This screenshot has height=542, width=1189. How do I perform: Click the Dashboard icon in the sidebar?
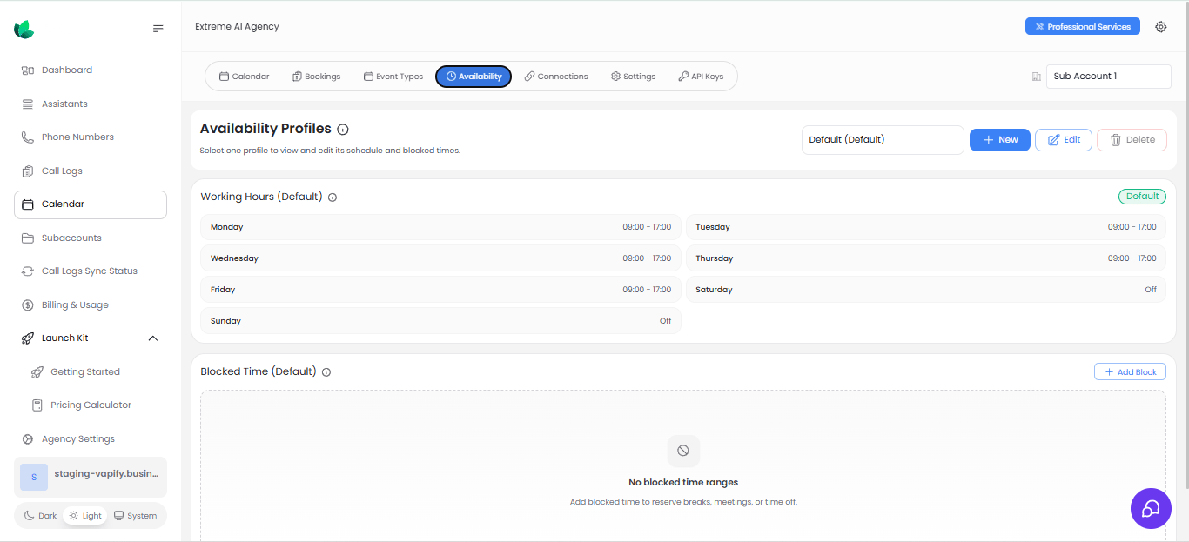tap(28, 70)
